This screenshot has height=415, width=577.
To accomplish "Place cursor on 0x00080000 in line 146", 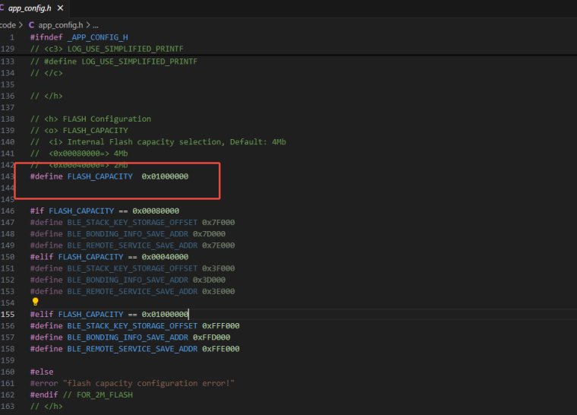I will (156, 211).
